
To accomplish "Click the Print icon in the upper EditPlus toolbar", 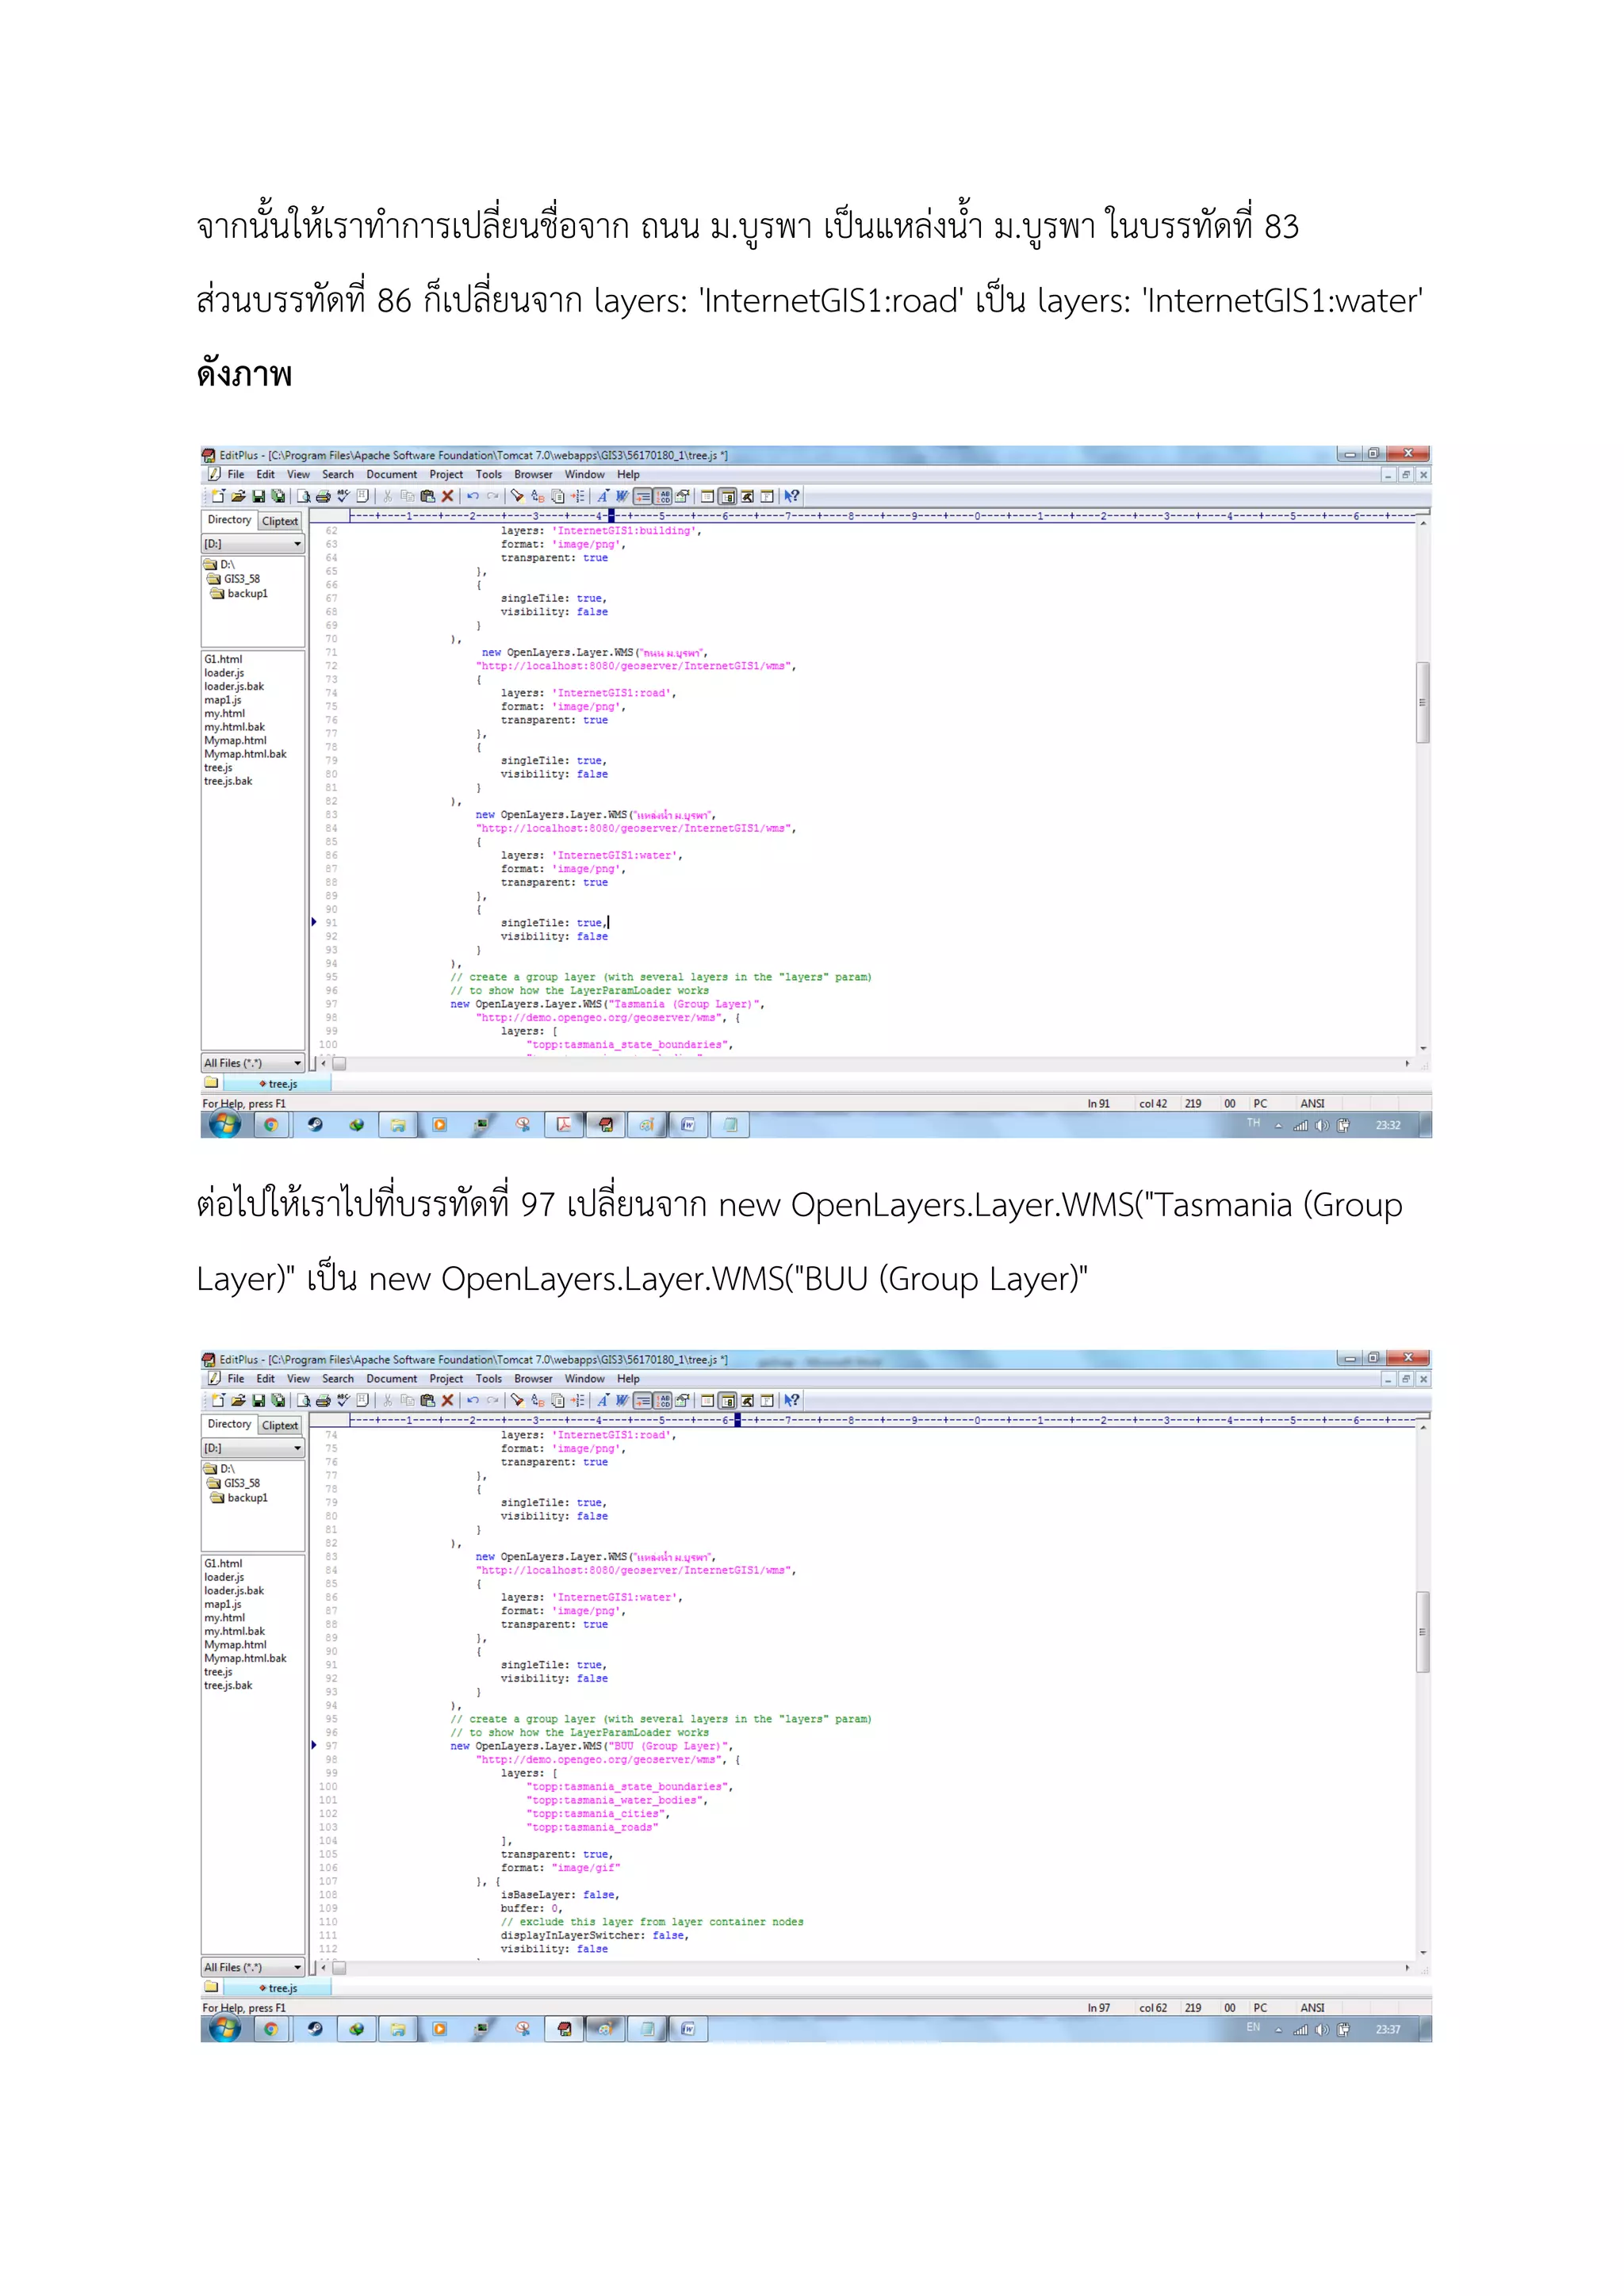I will (323, 496).
